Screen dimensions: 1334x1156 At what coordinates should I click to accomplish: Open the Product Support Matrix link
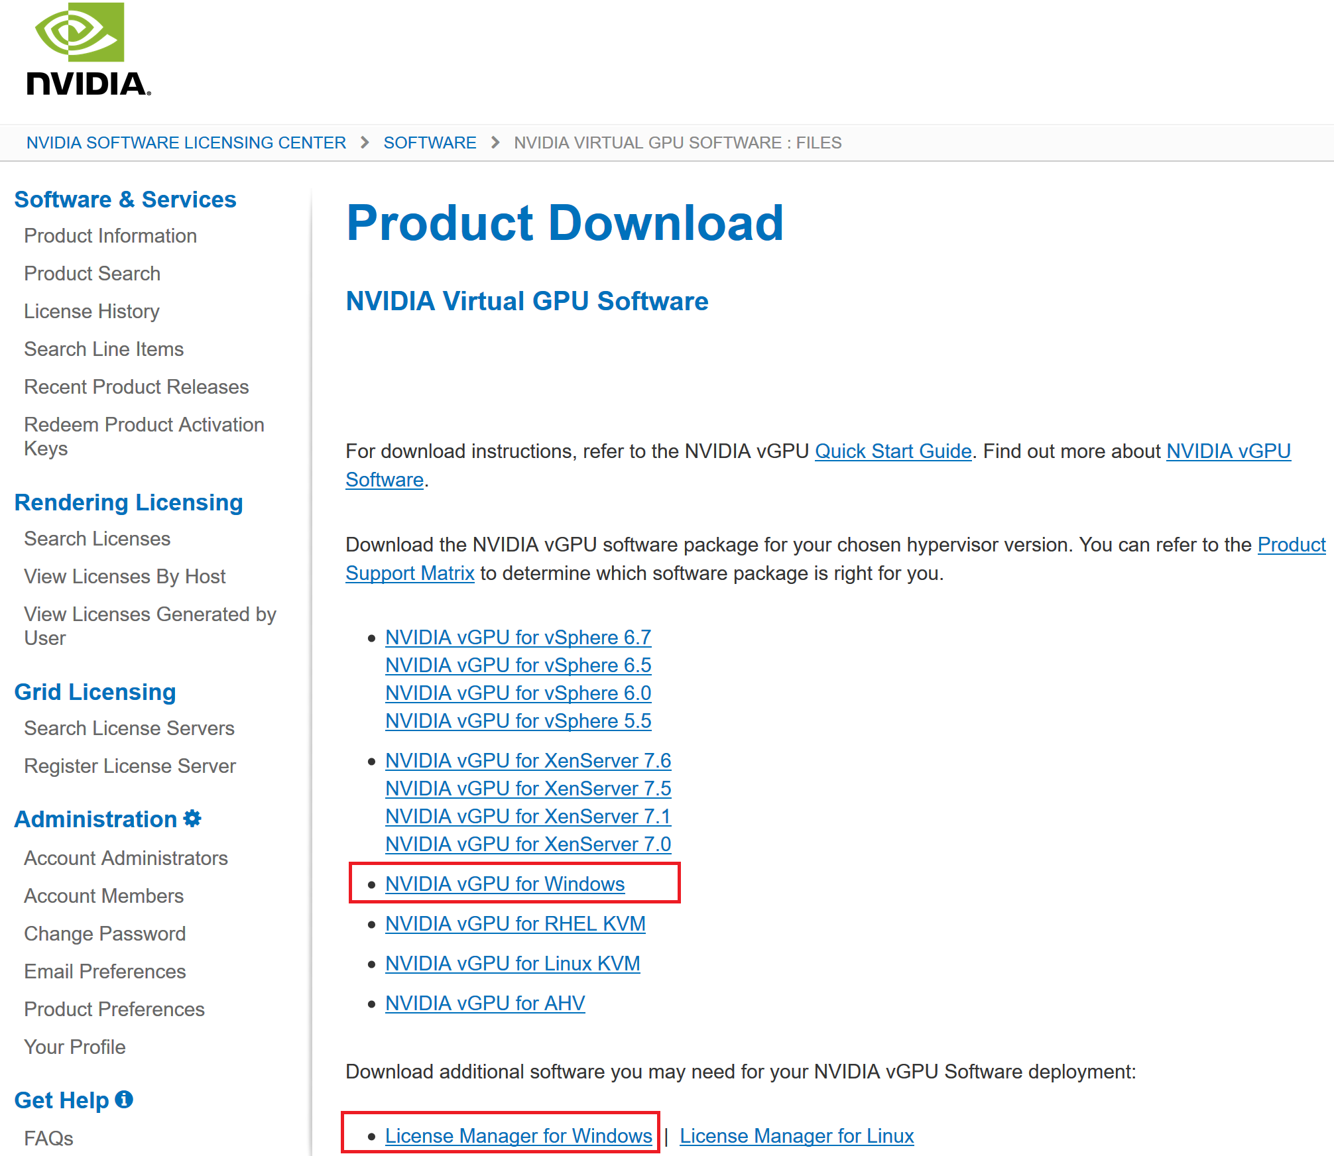(x=410, y=573)
